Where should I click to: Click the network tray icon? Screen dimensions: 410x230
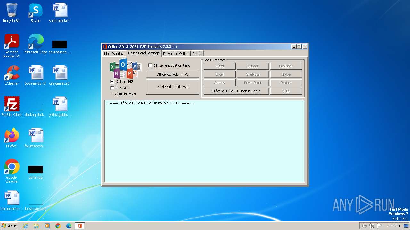click(372, 226)
